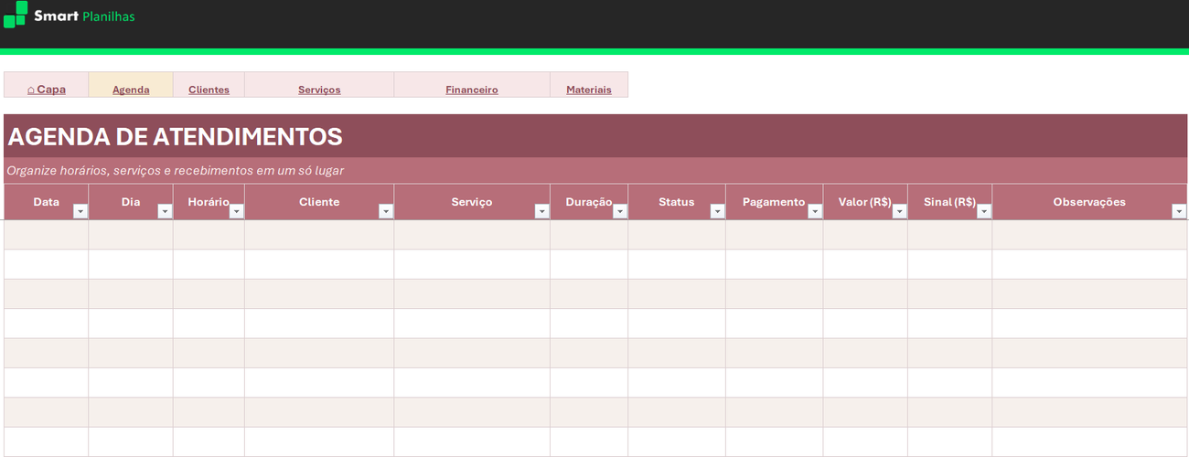The image size is (1189, 457).
Task: Select the Status header label
Action: click(677, 202)
